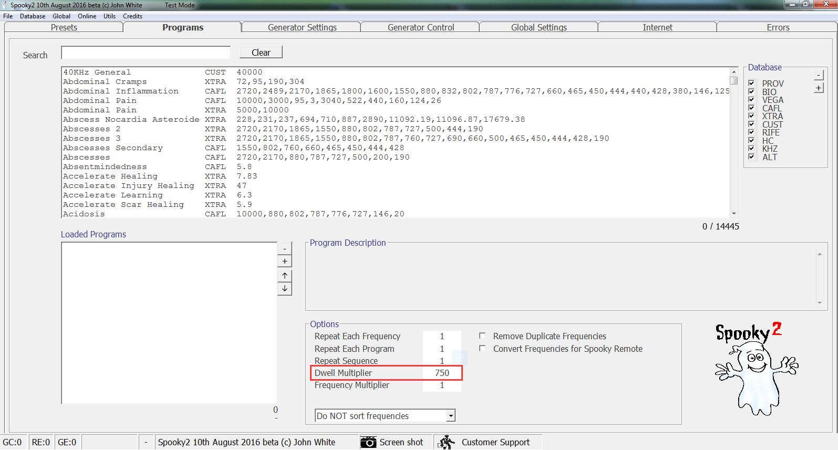Select the Absentmindedness program row
838x450 pixels.
click(x=396, y=166)
